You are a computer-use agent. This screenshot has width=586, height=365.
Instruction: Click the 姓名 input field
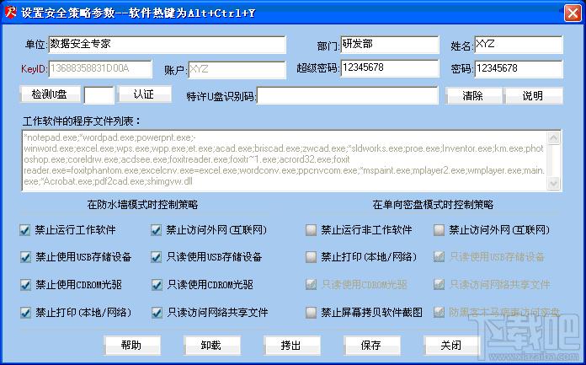tap(519, 45)
